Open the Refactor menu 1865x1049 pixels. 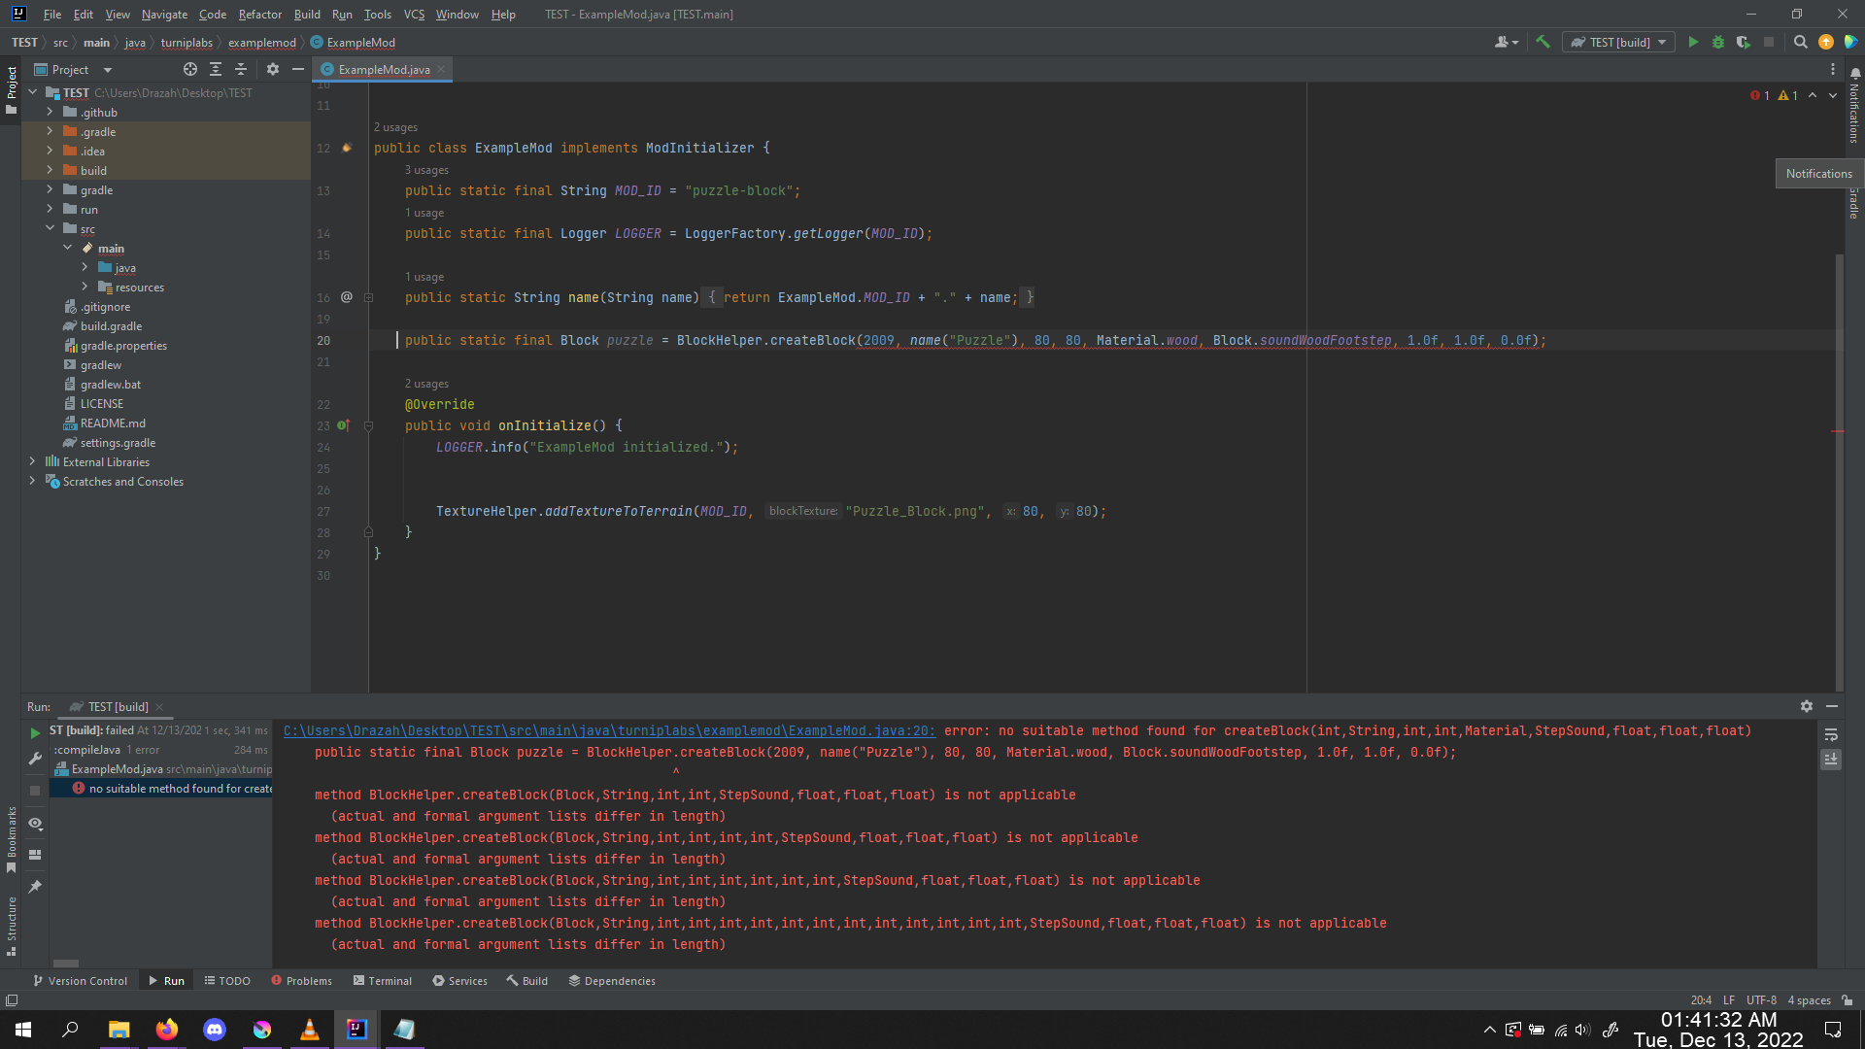[x=259, y=15]
